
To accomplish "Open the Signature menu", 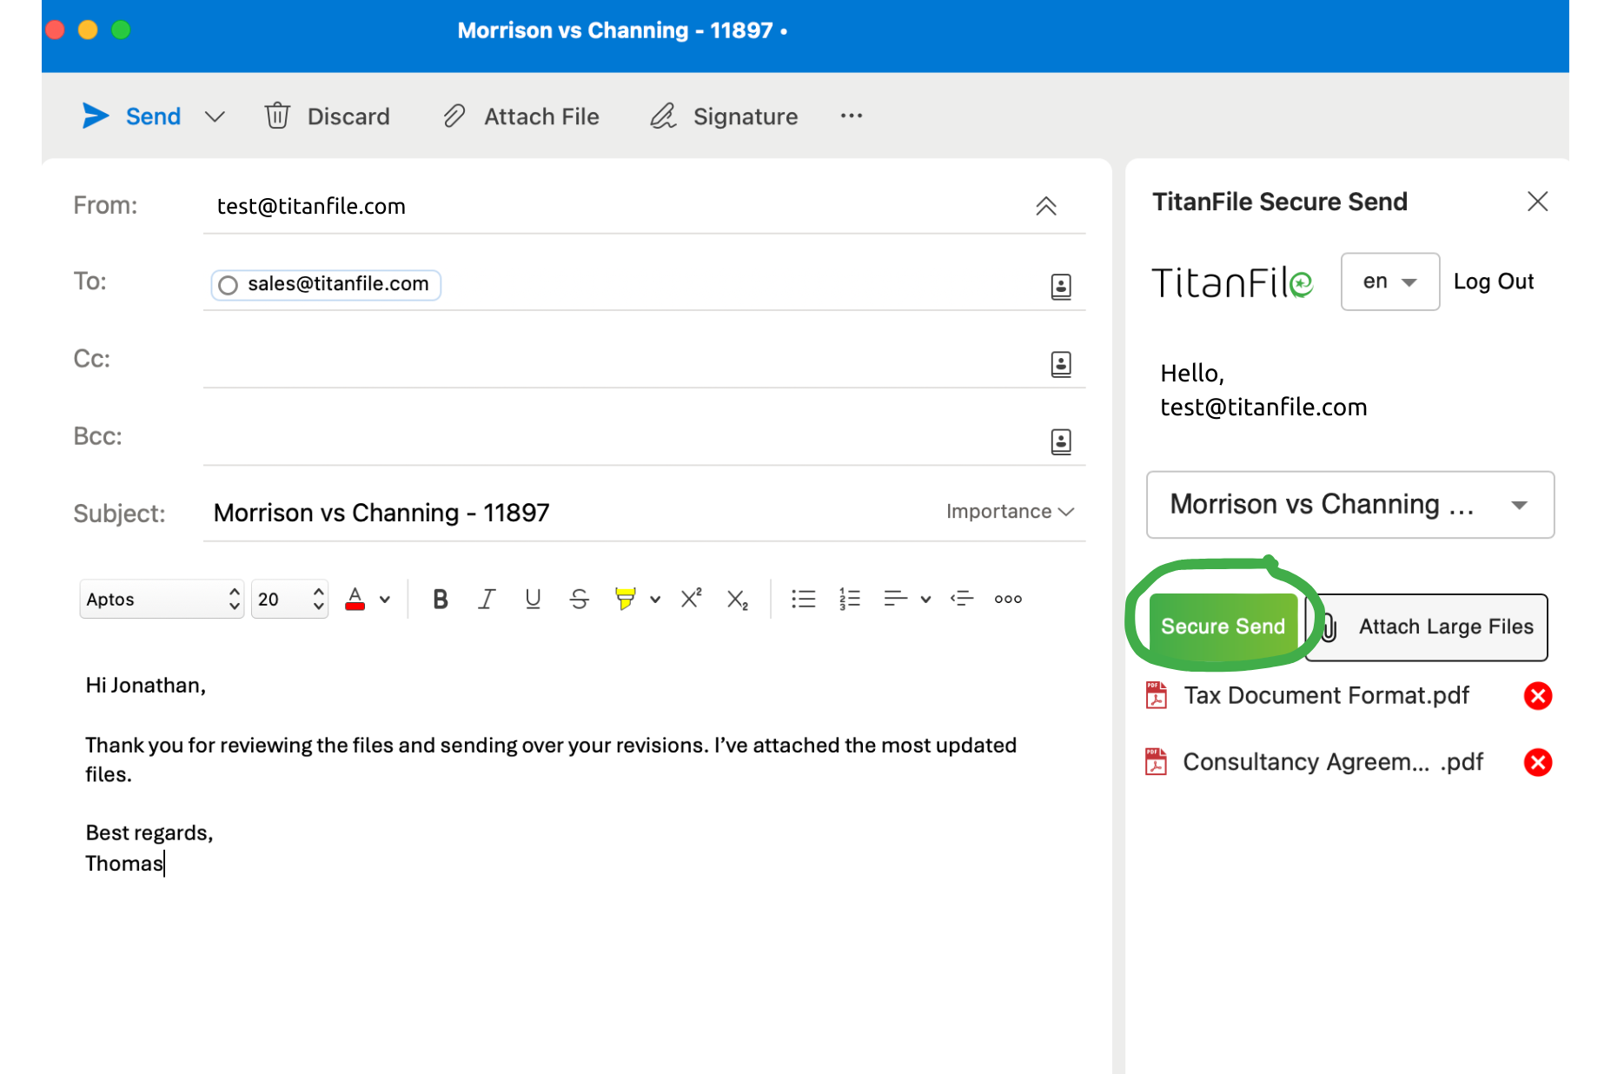I will (724, 116).
